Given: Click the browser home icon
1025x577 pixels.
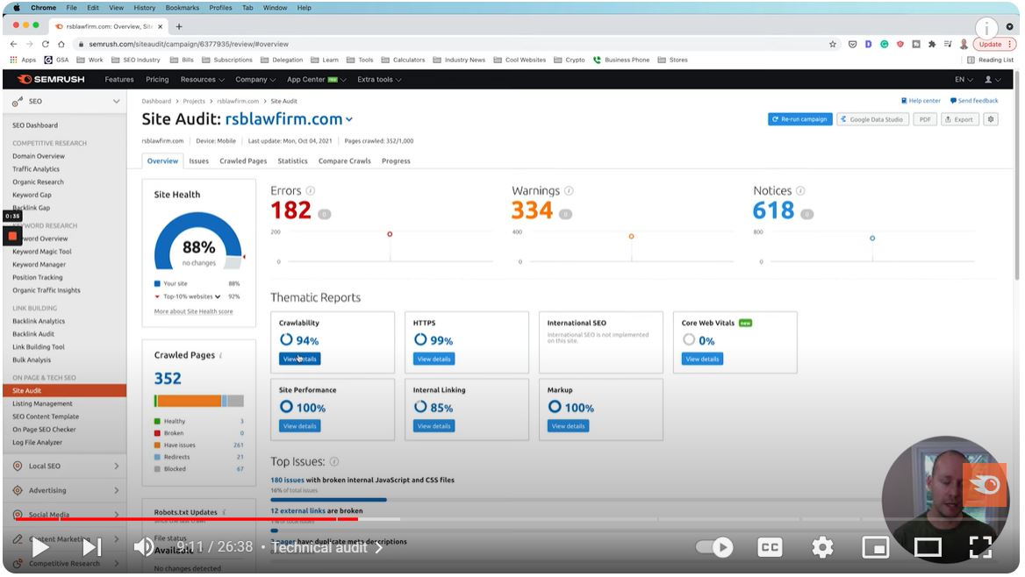Looking at the screenshot, I should pyautogui.click(x=61, y=44).
